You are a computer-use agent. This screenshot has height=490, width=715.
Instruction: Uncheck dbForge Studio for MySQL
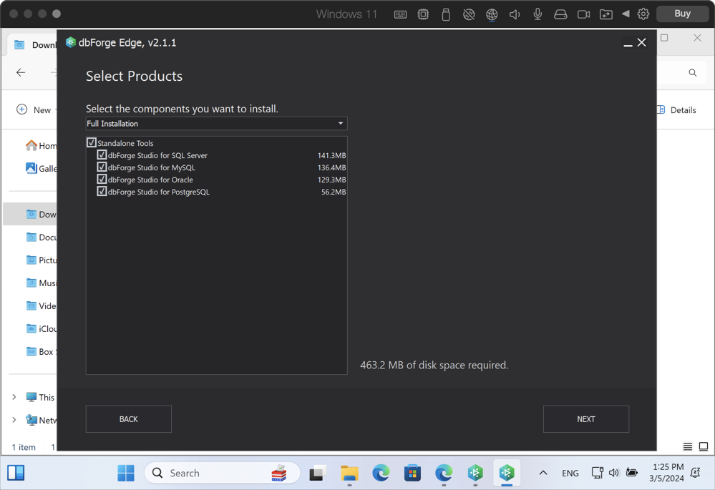tap(102, 167)
